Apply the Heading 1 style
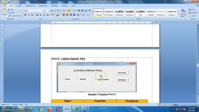Viewport: 199px width, 112px height. 119,13
